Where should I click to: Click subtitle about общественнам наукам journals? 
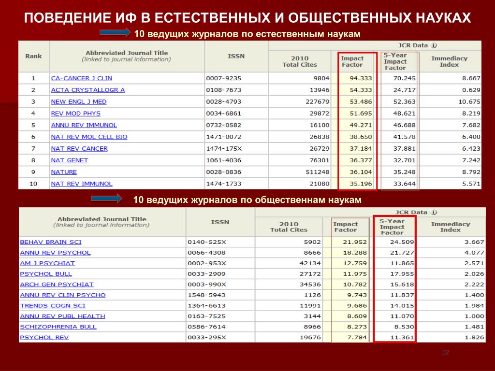click(x=247, y=200)
